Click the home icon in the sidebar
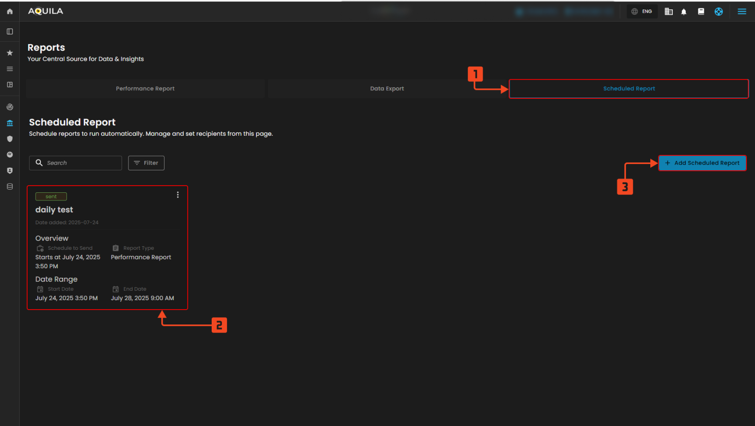 pos(10,11)
